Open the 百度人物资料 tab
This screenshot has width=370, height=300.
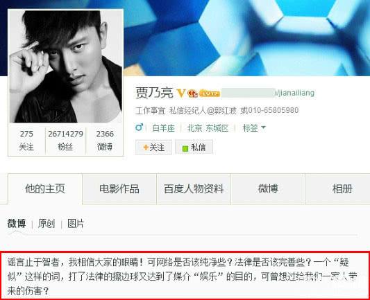(x=194, y=189)
